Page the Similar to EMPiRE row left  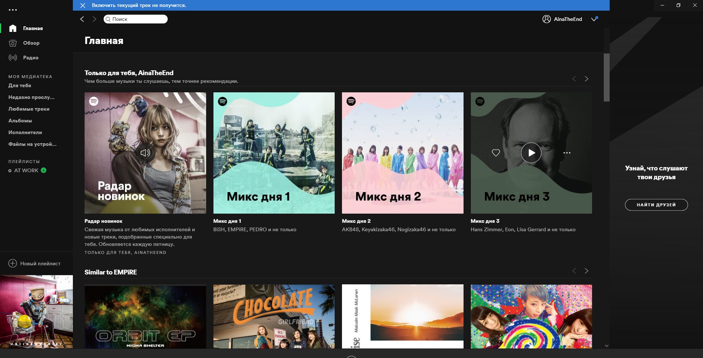(574, 271)
